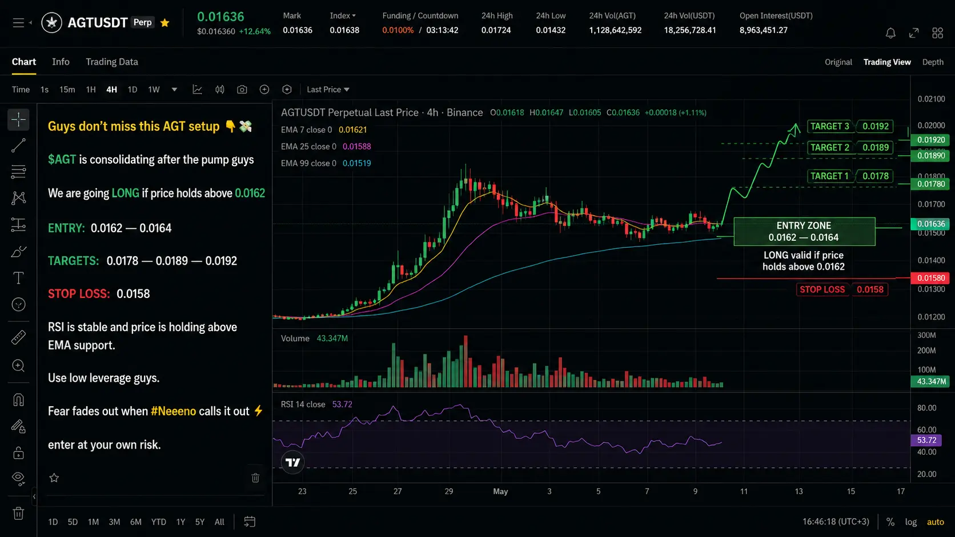Expand the Index dropdown in the header
This screenshot has height=537, width=955.
coord(343,16)
